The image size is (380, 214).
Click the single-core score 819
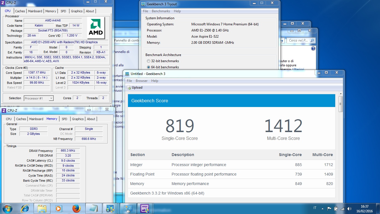click(x=180, y=126)
